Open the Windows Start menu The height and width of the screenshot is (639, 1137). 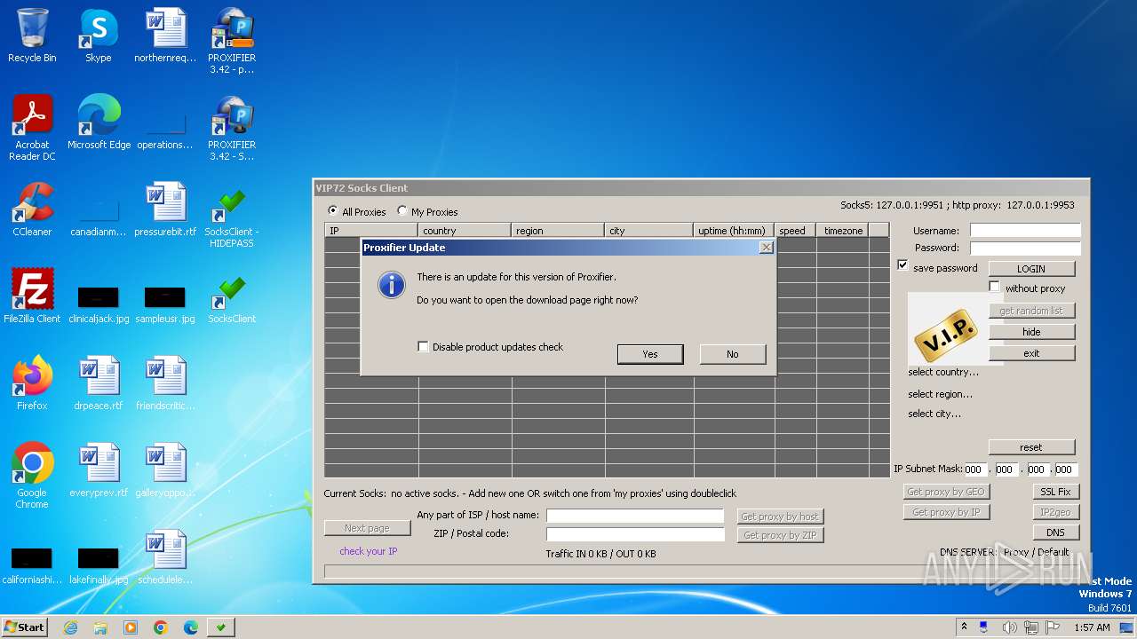pyautogui.click(x=25, y=627)
